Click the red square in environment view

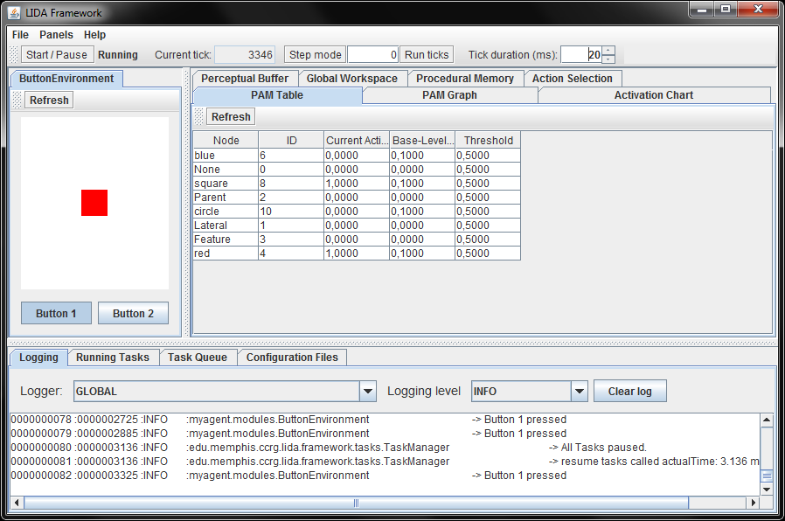[94, 203]
